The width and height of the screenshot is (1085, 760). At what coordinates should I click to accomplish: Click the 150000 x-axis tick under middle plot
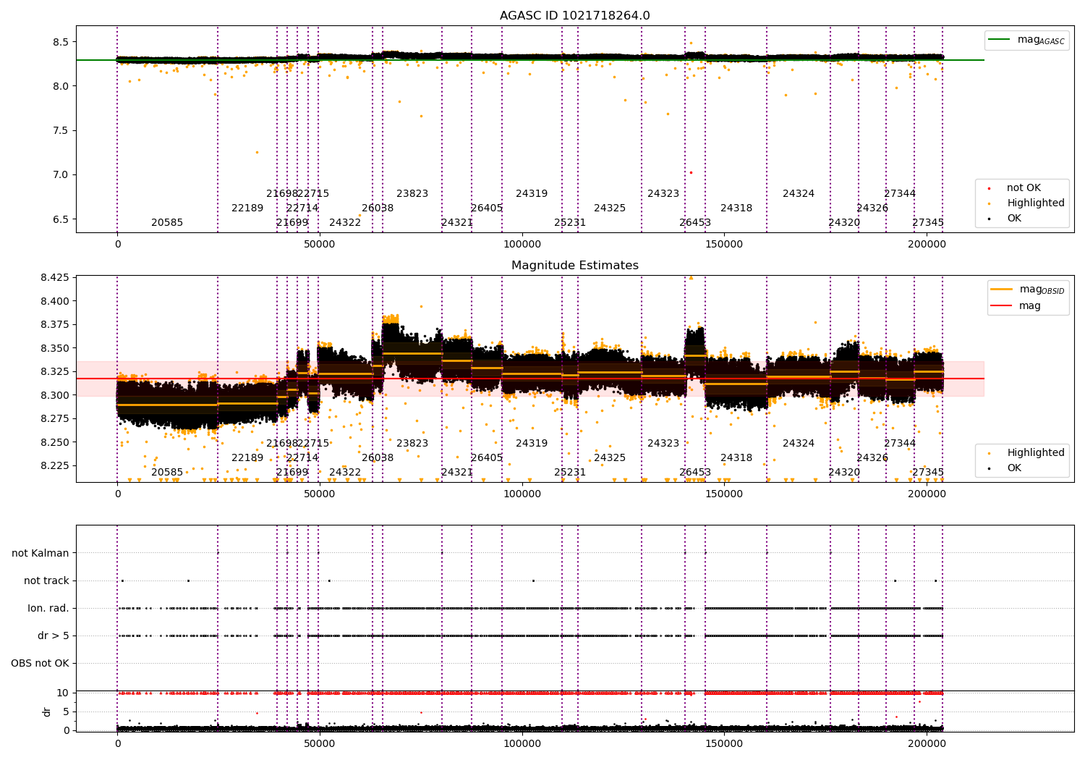click(724, 494)
